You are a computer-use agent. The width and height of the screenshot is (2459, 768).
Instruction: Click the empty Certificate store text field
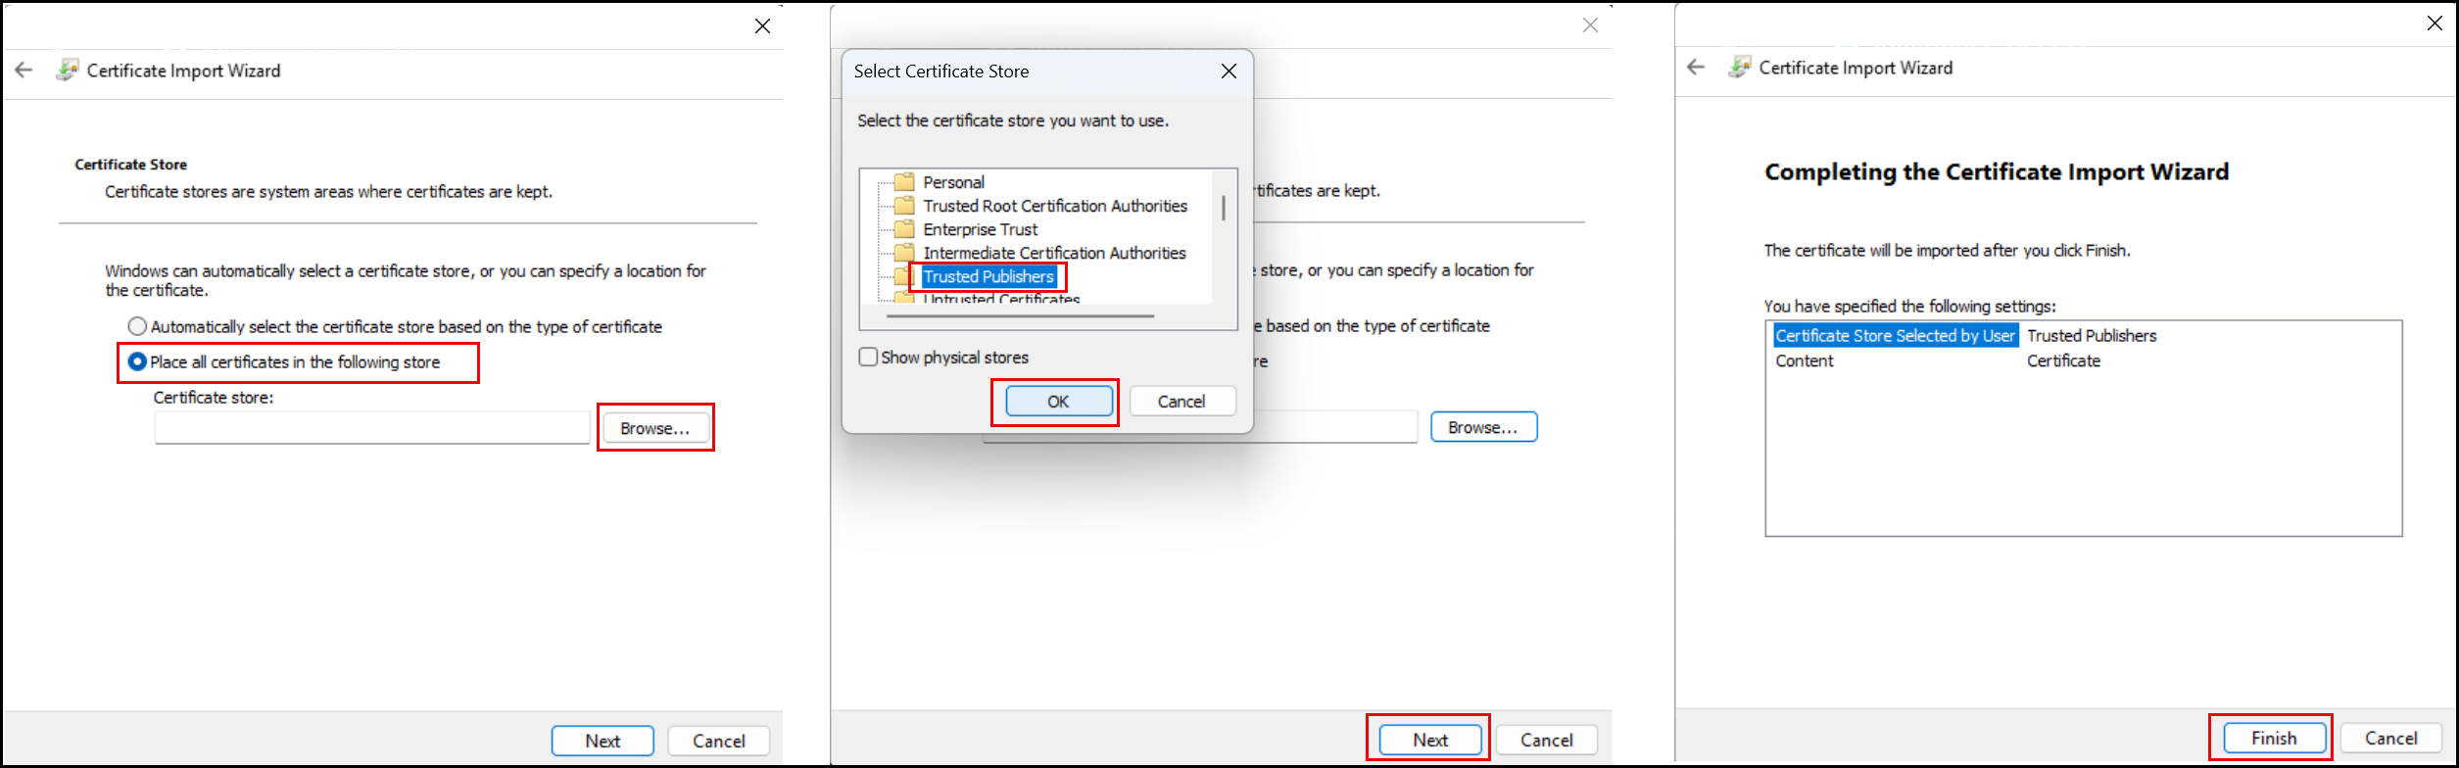coord(372,428)
